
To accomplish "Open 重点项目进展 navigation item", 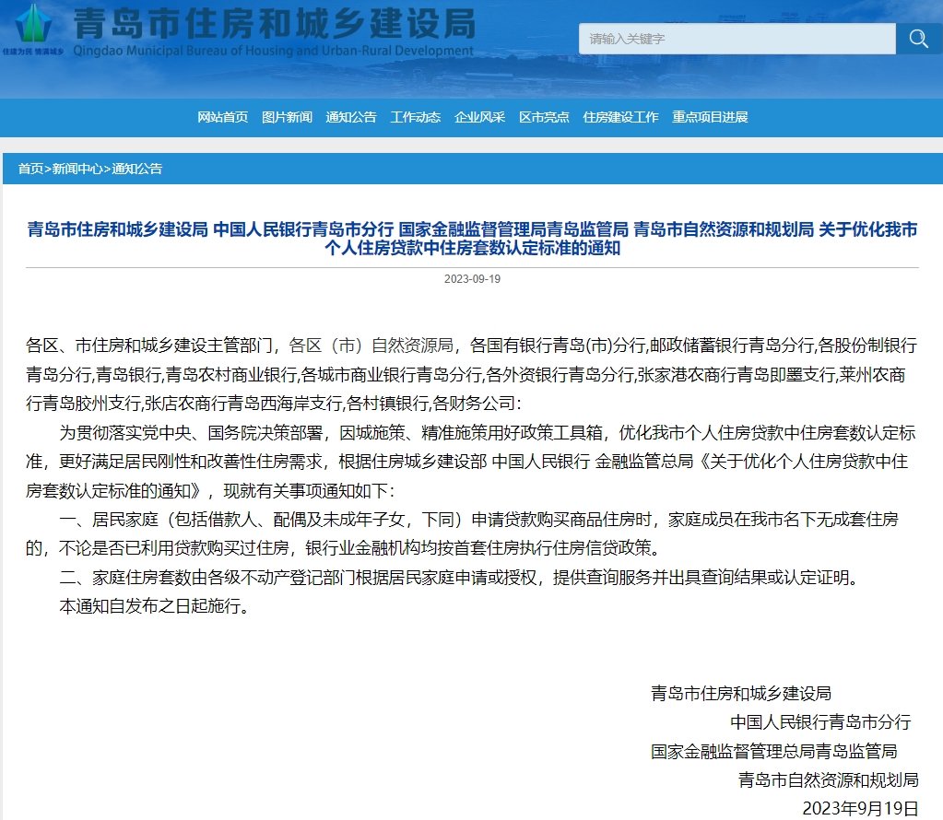I will click(x=710, y=117).
